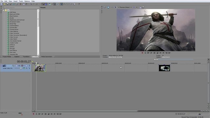Click the compositing mode icon on track
This screenshot has width=210, height=118.
click(24, 68)
